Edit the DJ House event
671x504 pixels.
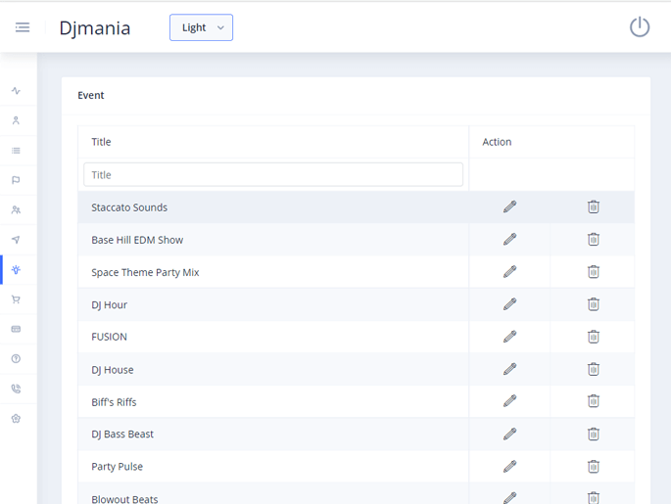[509, 369]
